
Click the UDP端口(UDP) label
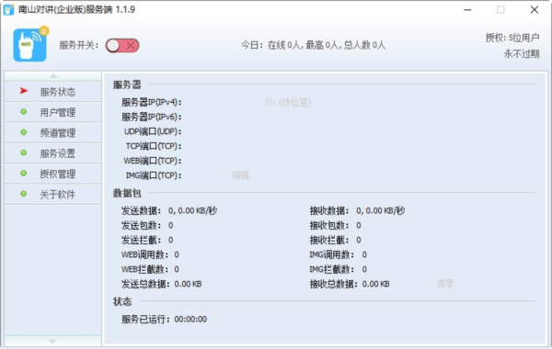(153, 131)
